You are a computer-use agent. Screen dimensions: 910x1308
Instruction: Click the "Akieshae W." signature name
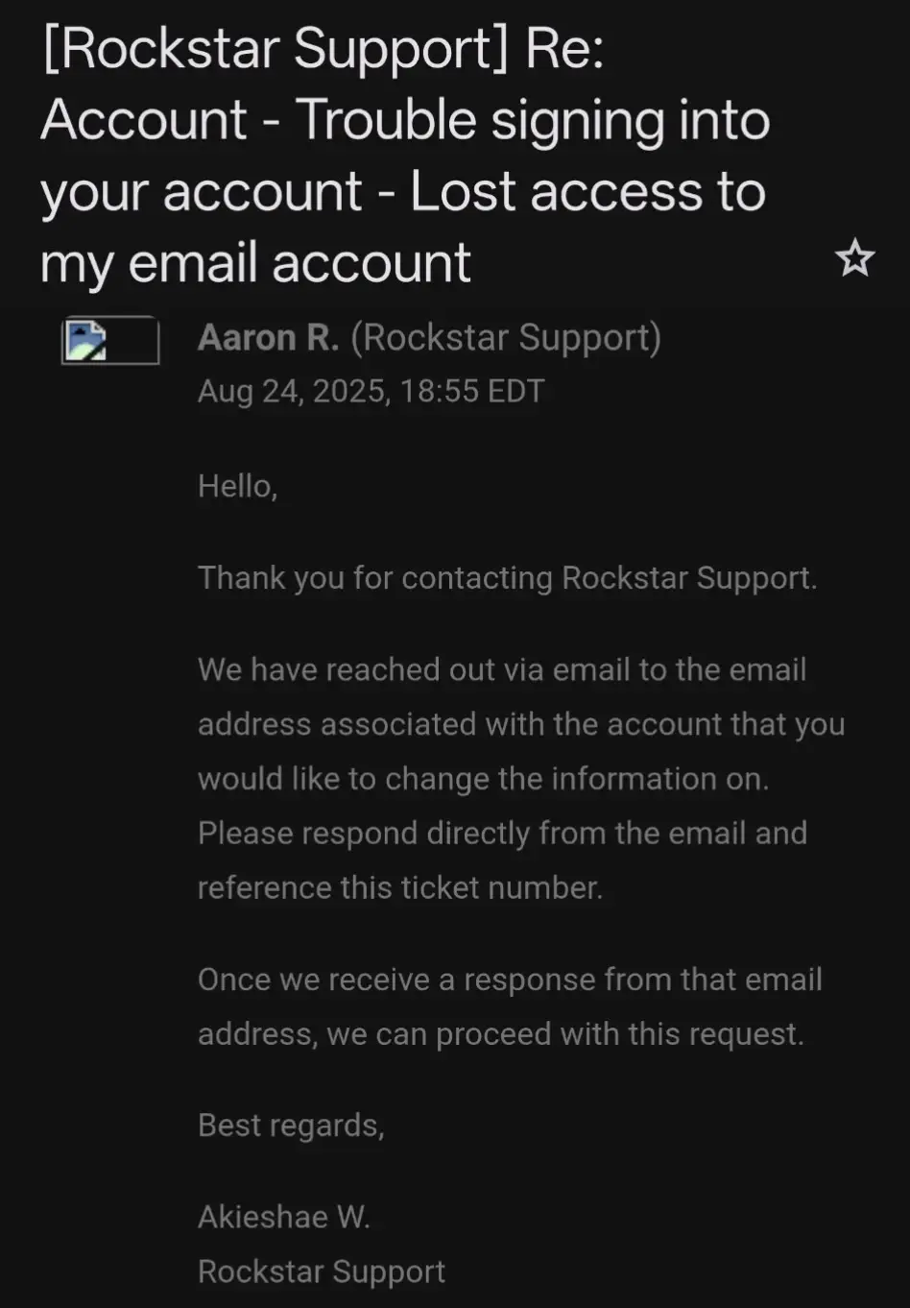pyautogui.click(x=283, y=1217)
